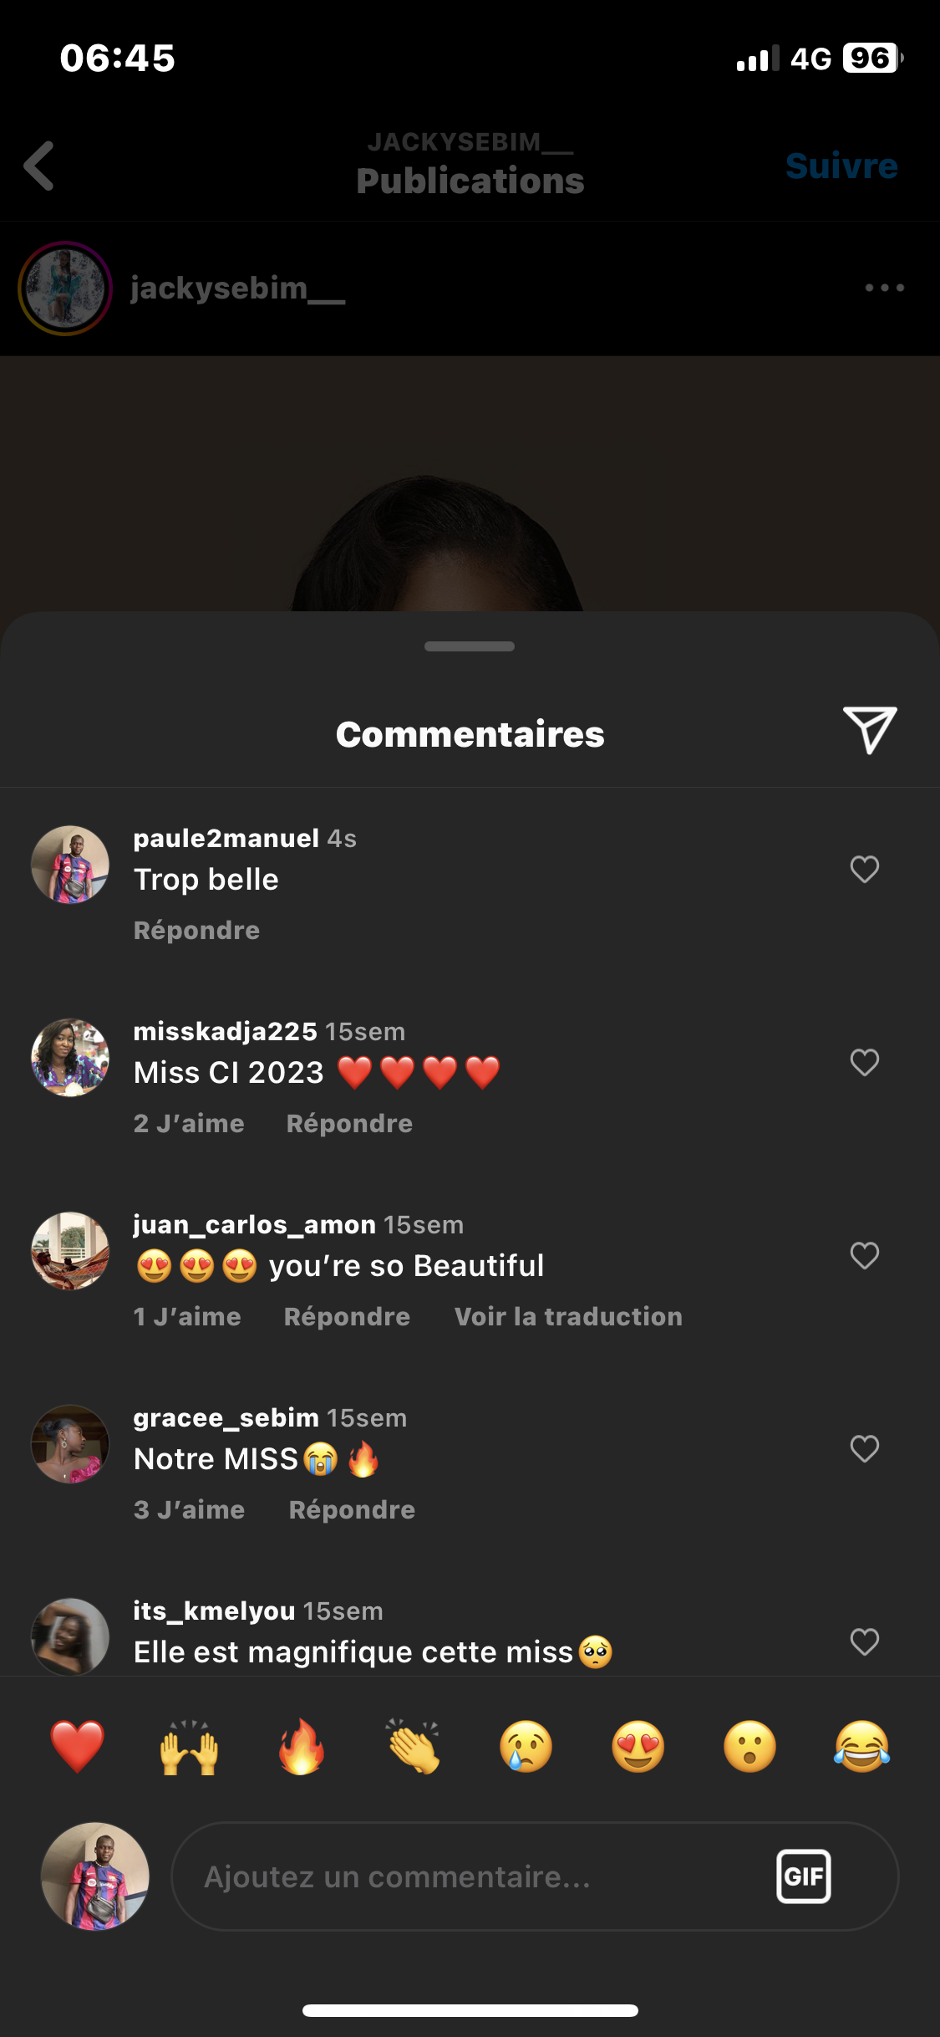Follow the account with the Suivre button

click(x=841, y=166)
